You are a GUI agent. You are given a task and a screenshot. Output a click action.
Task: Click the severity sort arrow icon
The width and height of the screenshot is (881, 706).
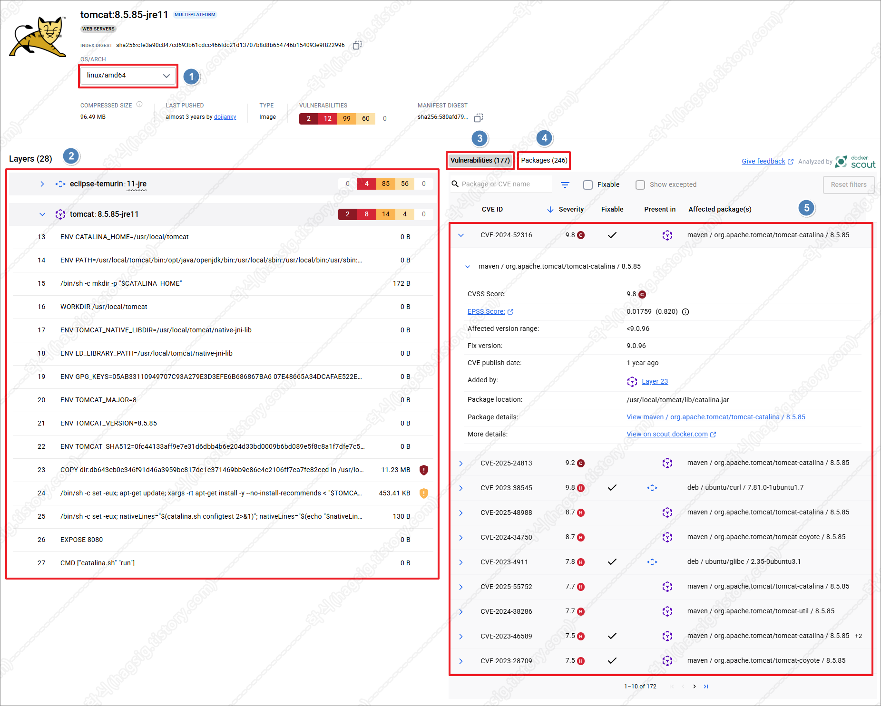(x=550, y=210)
